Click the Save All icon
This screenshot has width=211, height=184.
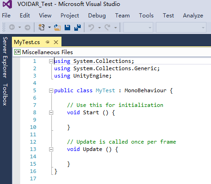[78, 28]
